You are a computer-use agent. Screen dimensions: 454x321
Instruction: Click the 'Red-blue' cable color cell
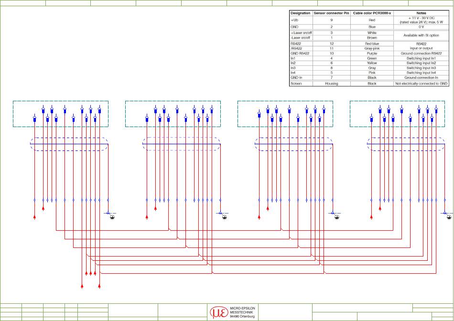pyautogui.click(x=372, y=43)
